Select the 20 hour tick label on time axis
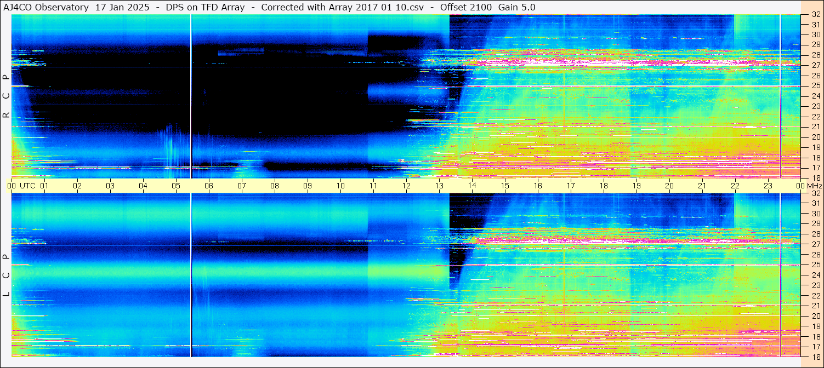 point(669,186)
